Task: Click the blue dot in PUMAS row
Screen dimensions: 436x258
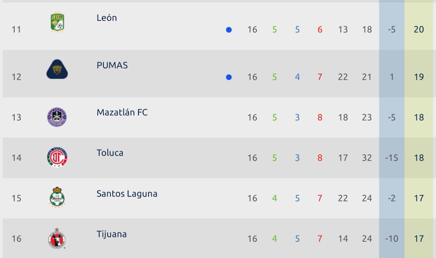Action: [229, 77]
